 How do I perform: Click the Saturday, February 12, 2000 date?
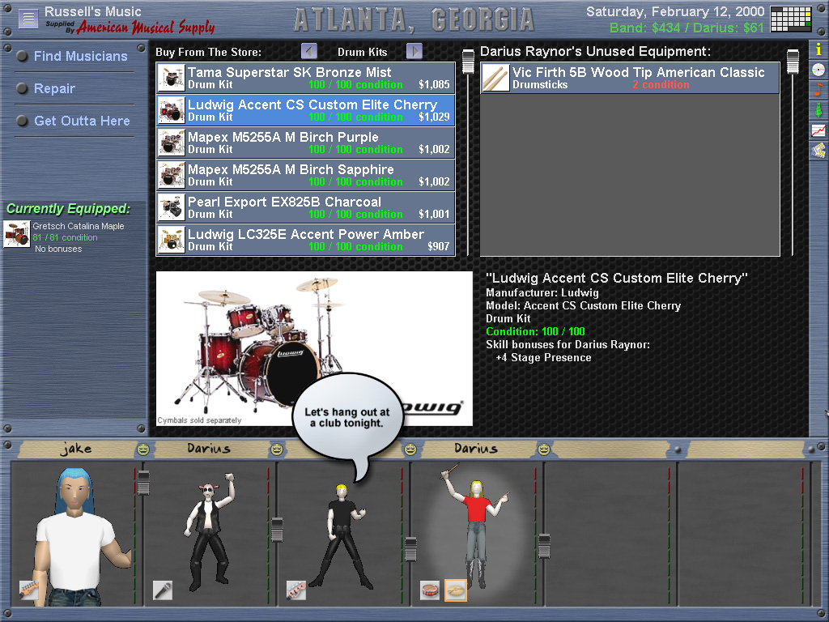[675, 11]
